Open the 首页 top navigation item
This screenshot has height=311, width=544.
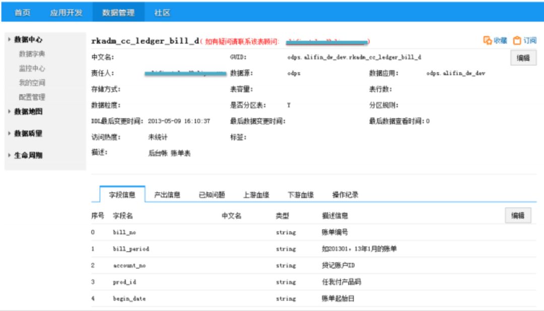click(x=22, y=13)
